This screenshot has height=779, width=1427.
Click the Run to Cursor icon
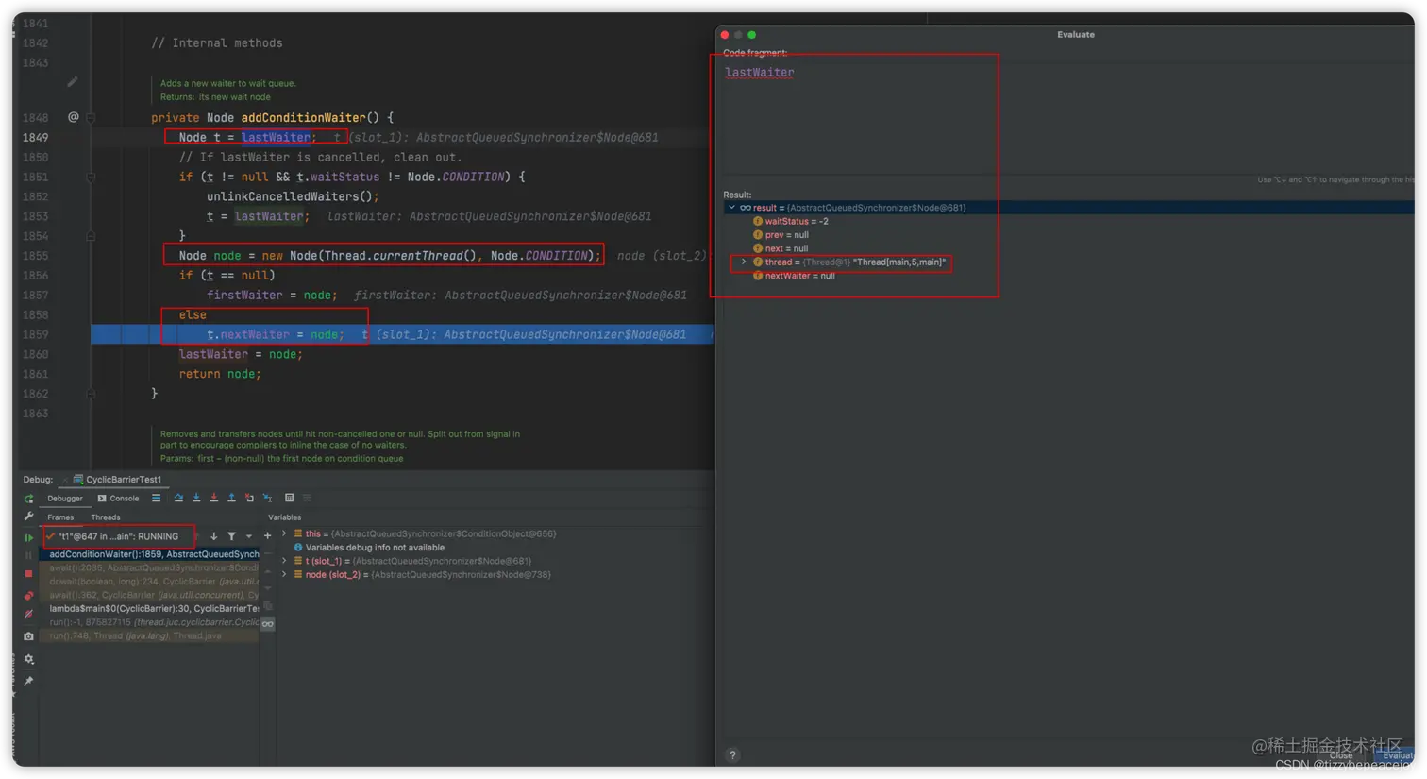267,499
